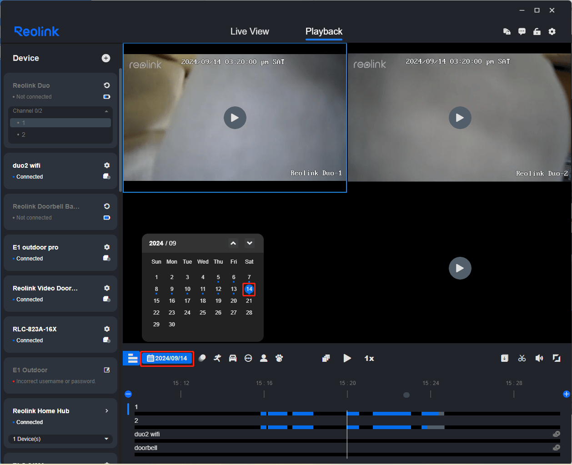
Task: Filter recordings by vehicle detection
Action: point(233,358)
